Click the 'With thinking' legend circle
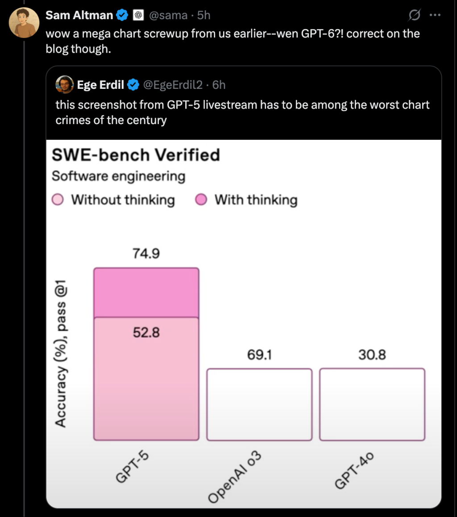This screenshot has height=517, width=457. pyautogui.click(x=201, y=200)
